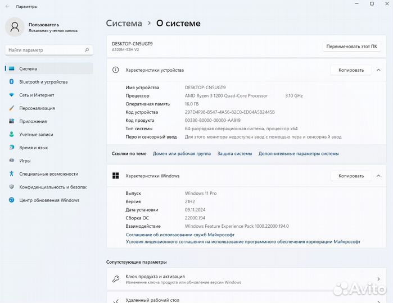Open Bluetooth и устройства settings
The width and height of the screenshot is (393, 303).
(x=43, y=82)
